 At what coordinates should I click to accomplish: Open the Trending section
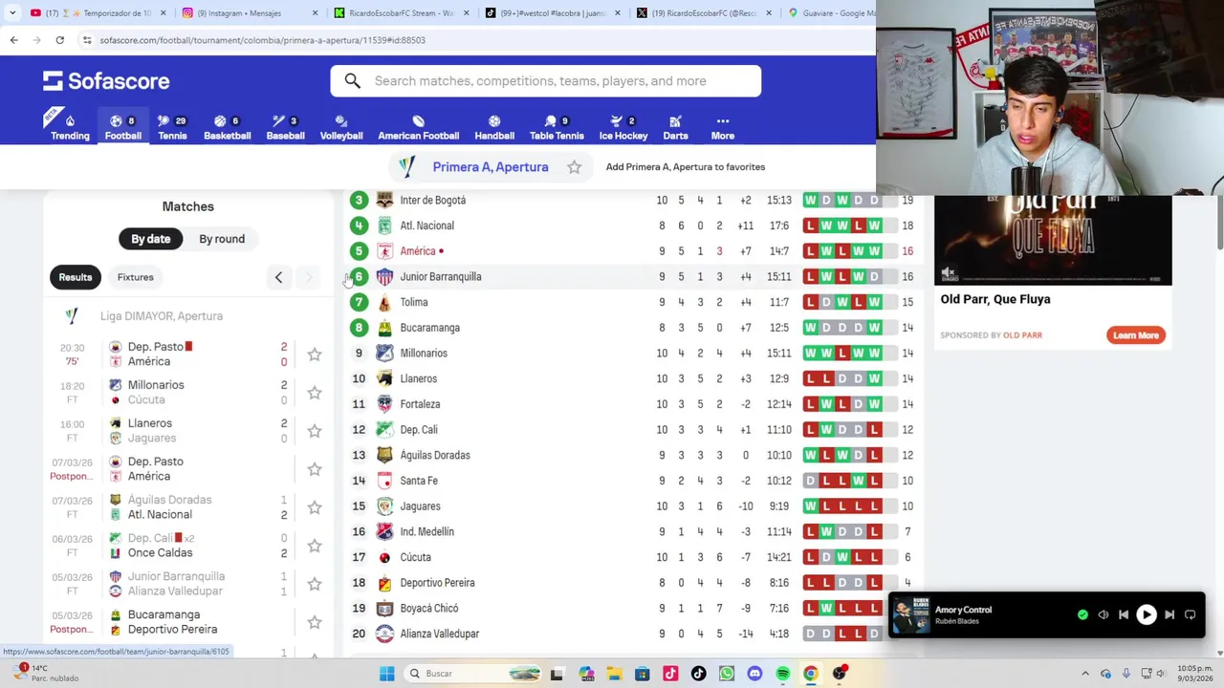pyautogui.click(x=70, y=127)
